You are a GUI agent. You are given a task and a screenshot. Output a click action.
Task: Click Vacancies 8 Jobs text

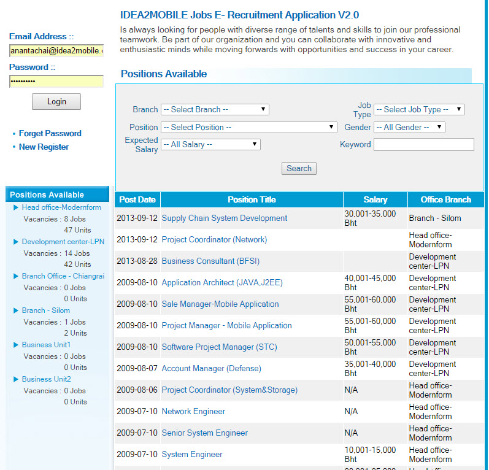click(x=55, y=219)
